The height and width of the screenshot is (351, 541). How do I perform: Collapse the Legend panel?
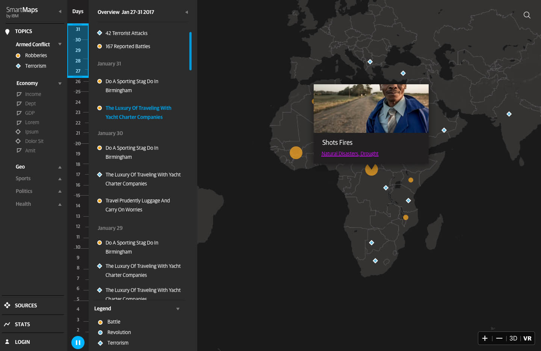click(178, 308)
